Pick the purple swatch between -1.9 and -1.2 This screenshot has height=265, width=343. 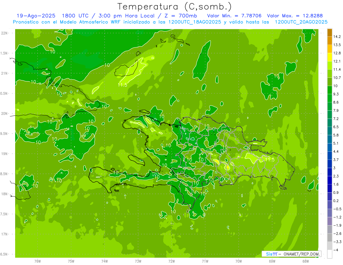click(330, 221)
